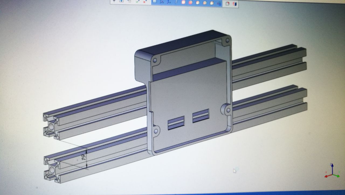
Task: Click the blue funnel filter icon
Action: pos(121,1)
